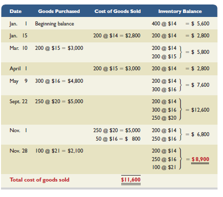223x197 pixels.
Task: Select April 1 cost of goods sold entry
Action: point(117,68)
